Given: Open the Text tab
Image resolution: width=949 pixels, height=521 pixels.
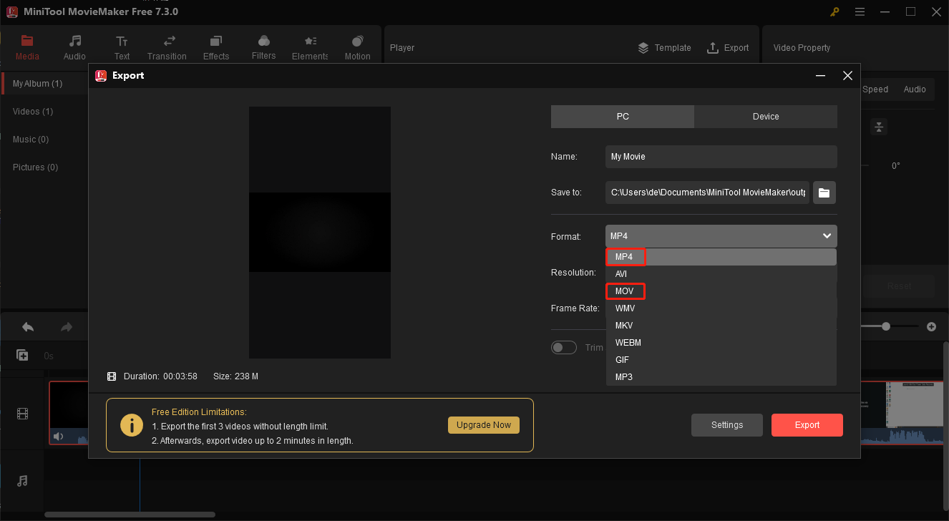Looking at the screenshot, I should (122, 47).
